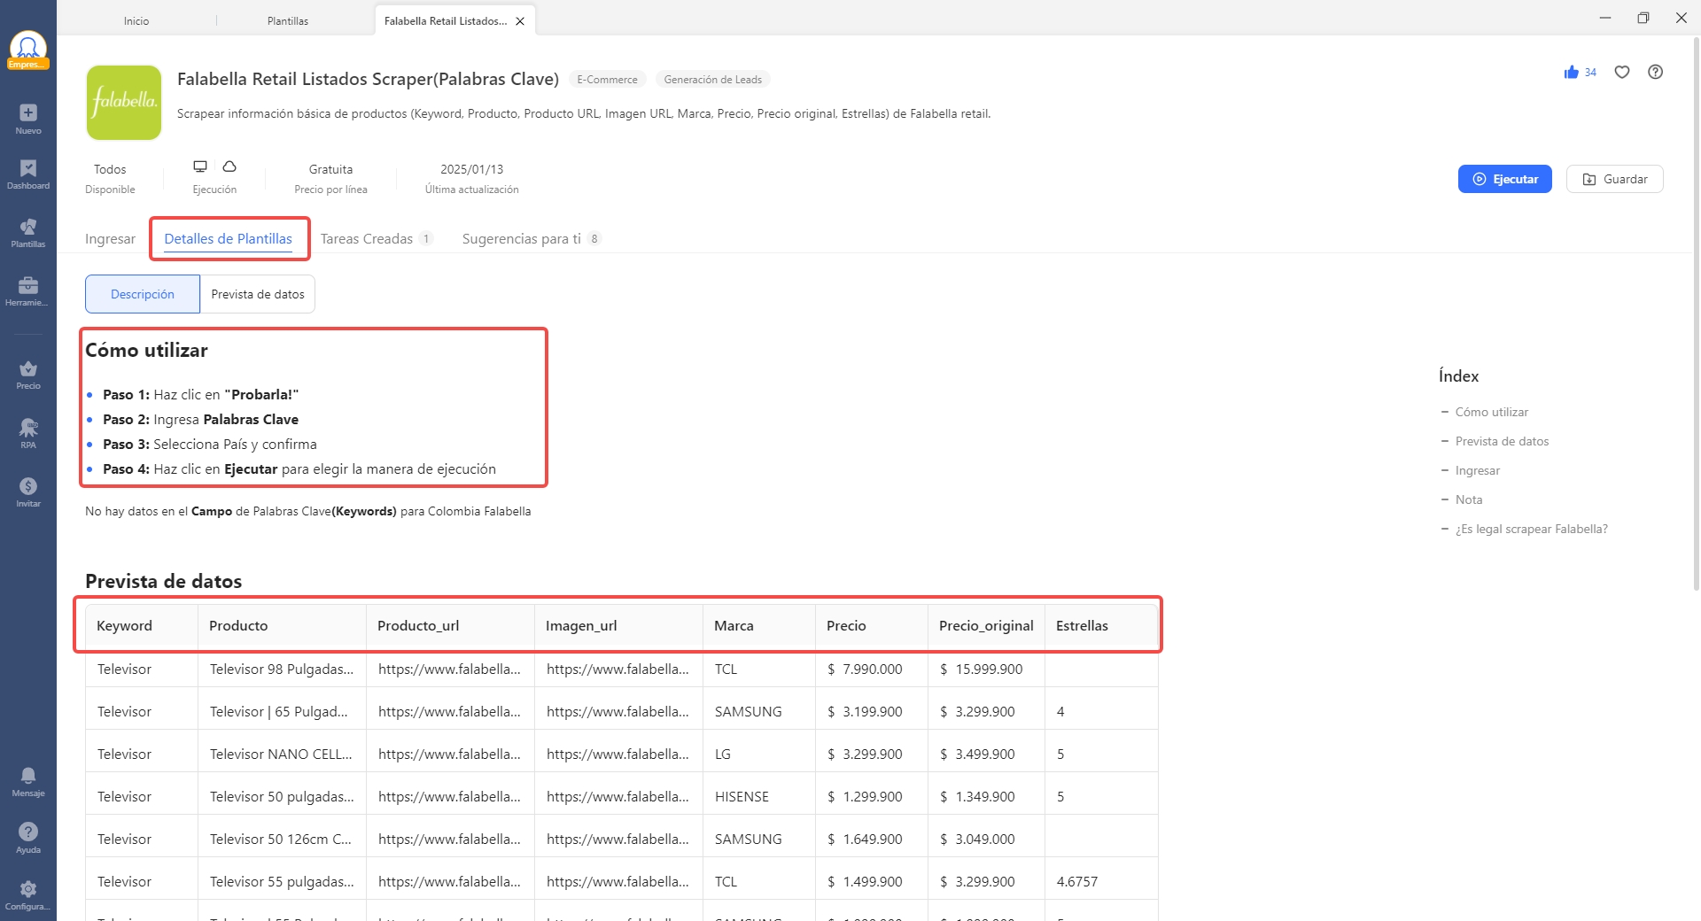
Task: Click the thumbs-up like icon
Action: pos(1572,73)
